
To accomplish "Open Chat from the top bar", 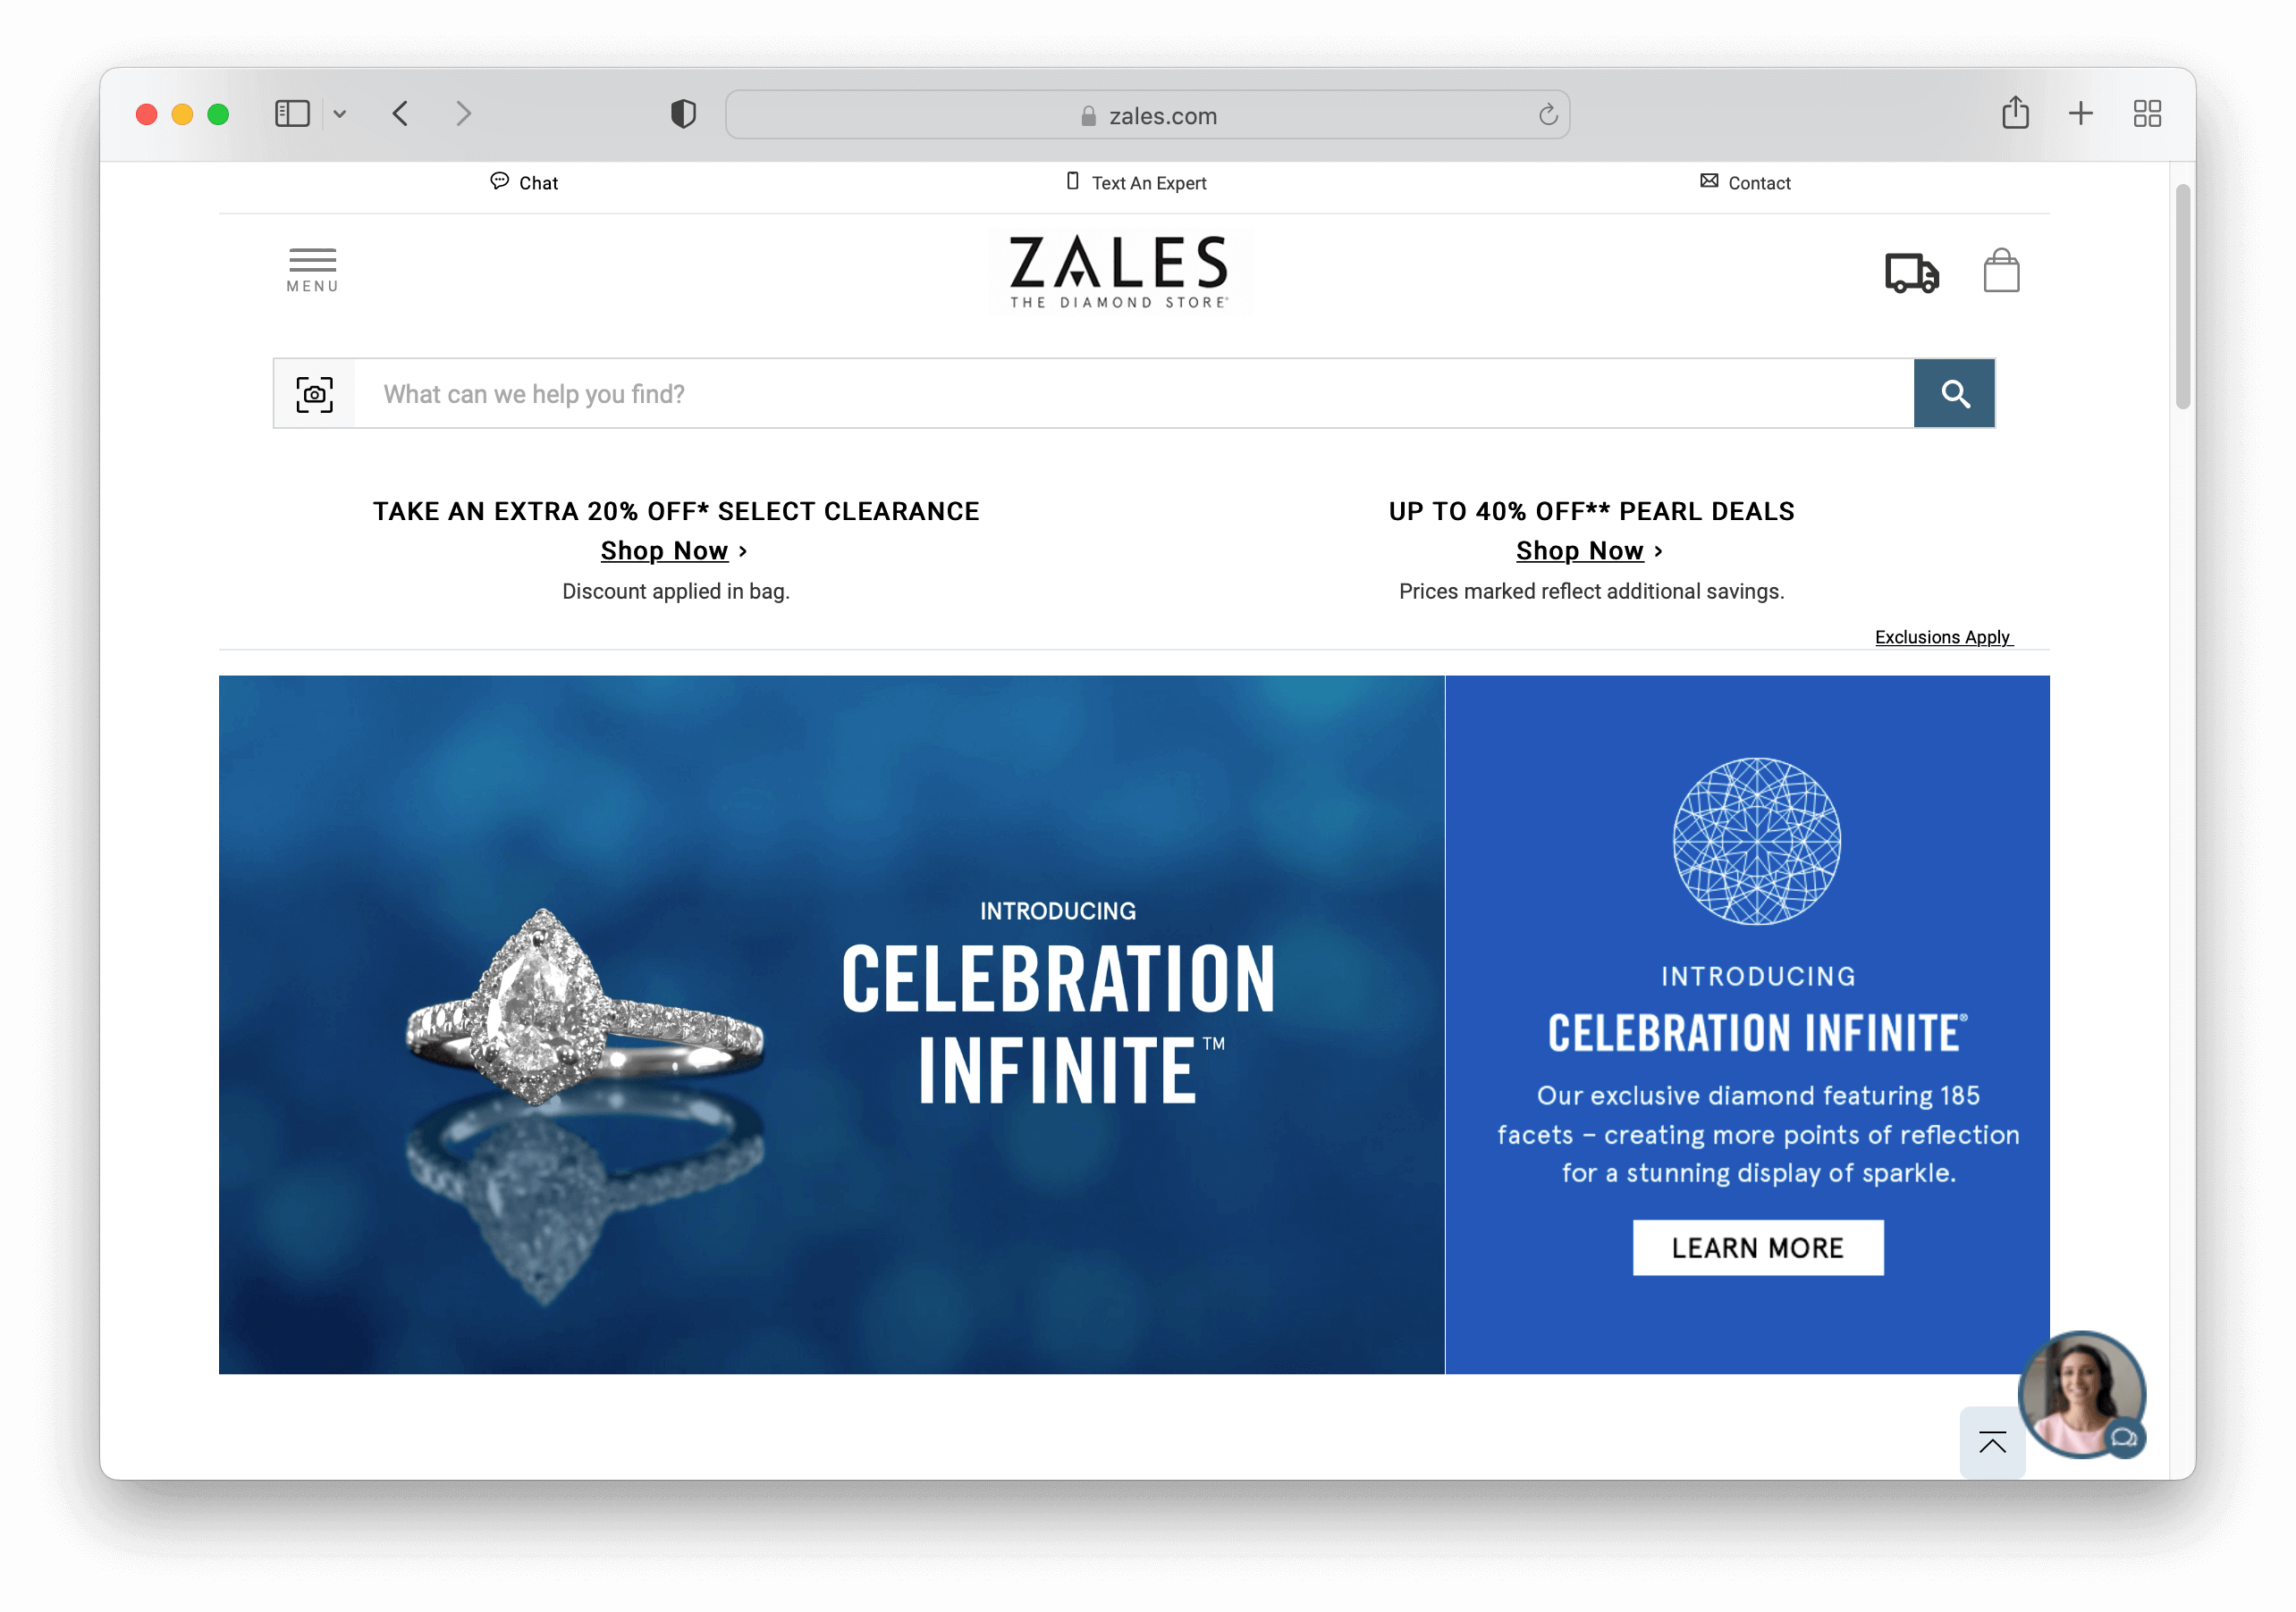I will point(524,183).
